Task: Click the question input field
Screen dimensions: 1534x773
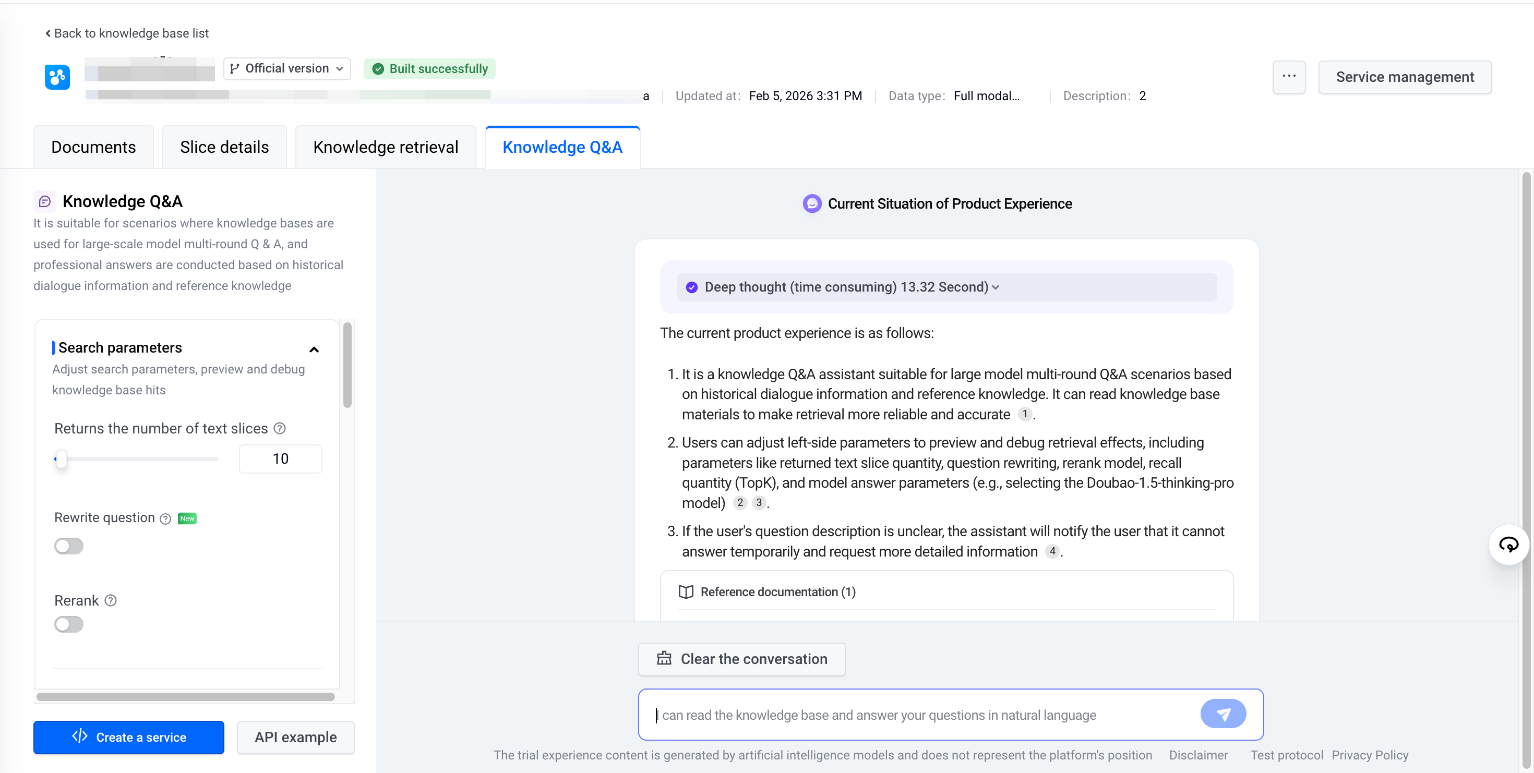Action: 923,715
